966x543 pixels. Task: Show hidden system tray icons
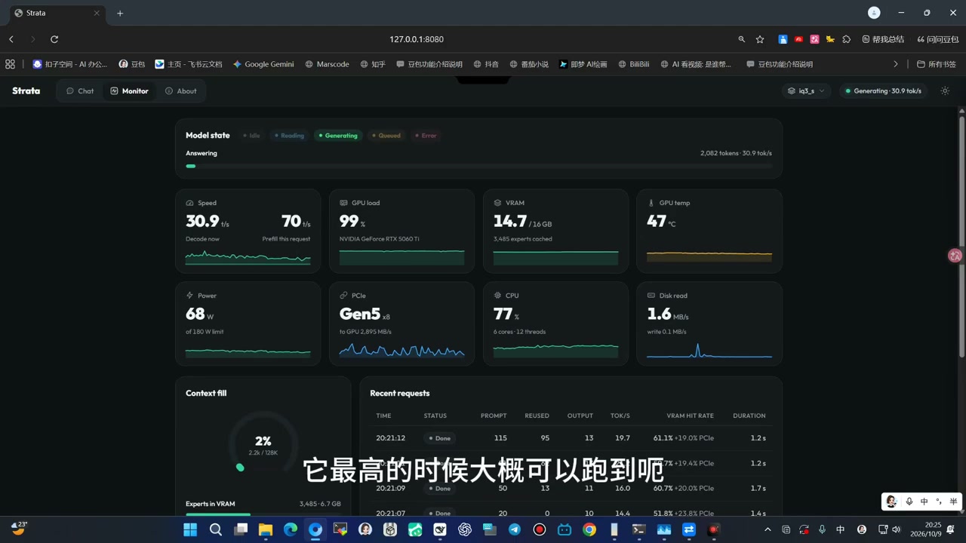point(768,529)
